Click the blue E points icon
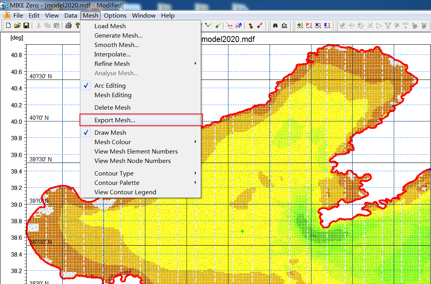Image resolution: width=431 pixels, height=284 pixels. point(328,26)
